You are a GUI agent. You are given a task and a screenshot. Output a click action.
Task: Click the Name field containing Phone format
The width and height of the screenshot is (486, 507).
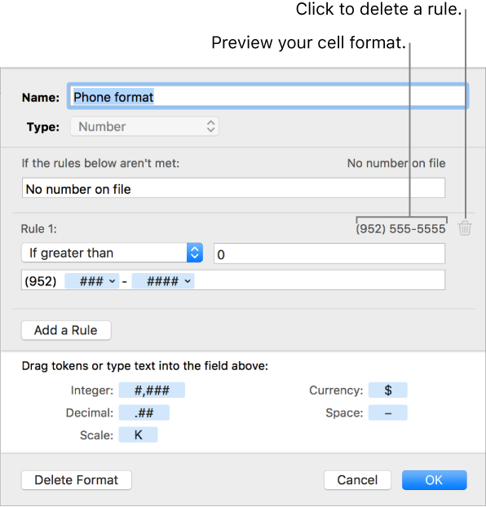click(x=268, y=96)
